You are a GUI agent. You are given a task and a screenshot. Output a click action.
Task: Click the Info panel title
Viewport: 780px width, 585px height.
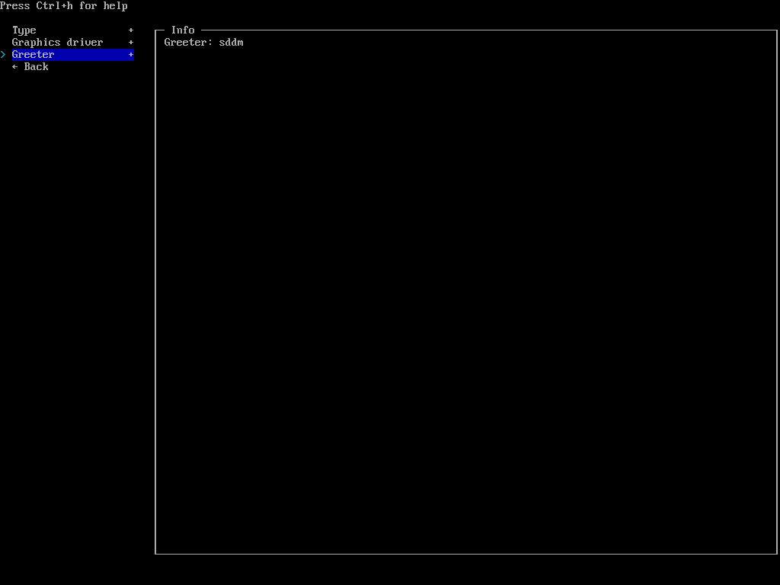coord(183,30)
